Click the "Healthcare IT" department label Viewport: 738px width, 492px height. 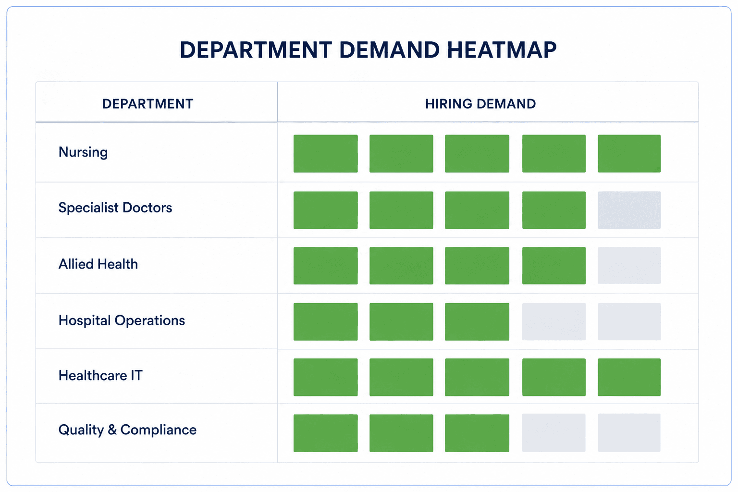[x=100, y=375]
